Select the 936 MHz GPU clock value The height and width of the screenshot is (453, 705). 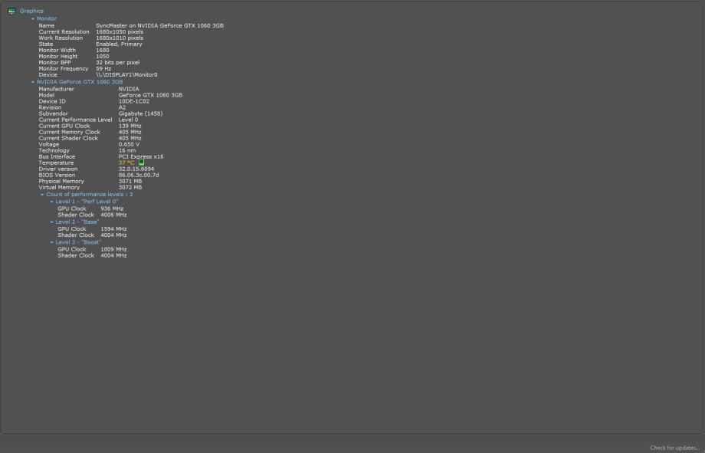(x=112, y=208)
